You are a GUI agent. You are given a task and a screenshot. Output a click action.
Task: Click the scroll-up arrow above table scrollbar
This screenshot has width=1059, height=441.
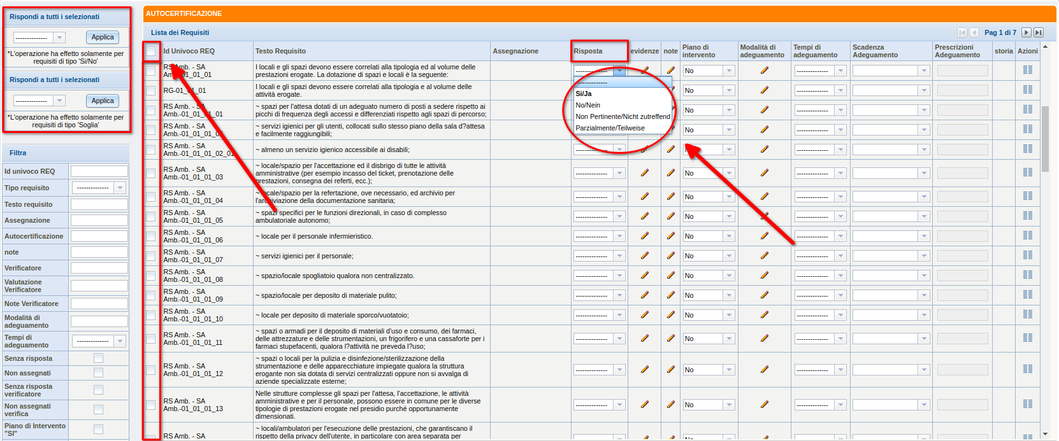coord(1045,46)
